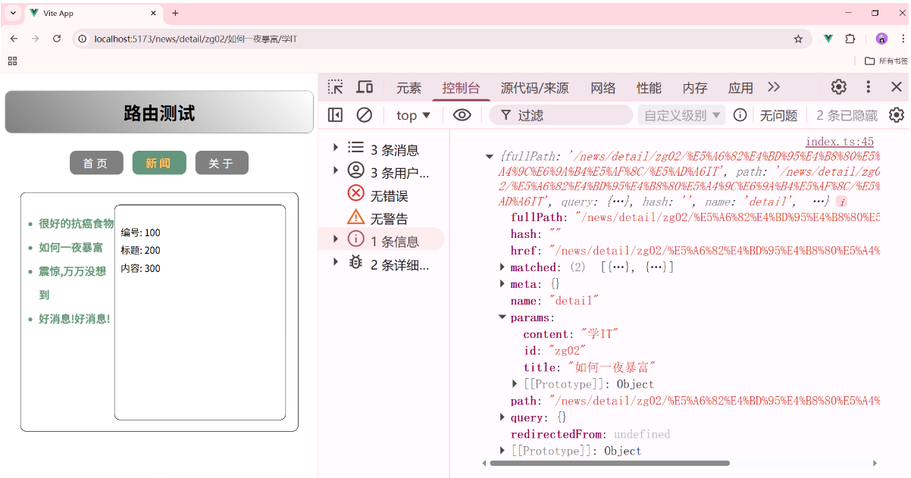This screenshot has width=911, height=478.
Task: Open the 所有书签 bookmarks folder
Action: (886, 61)
